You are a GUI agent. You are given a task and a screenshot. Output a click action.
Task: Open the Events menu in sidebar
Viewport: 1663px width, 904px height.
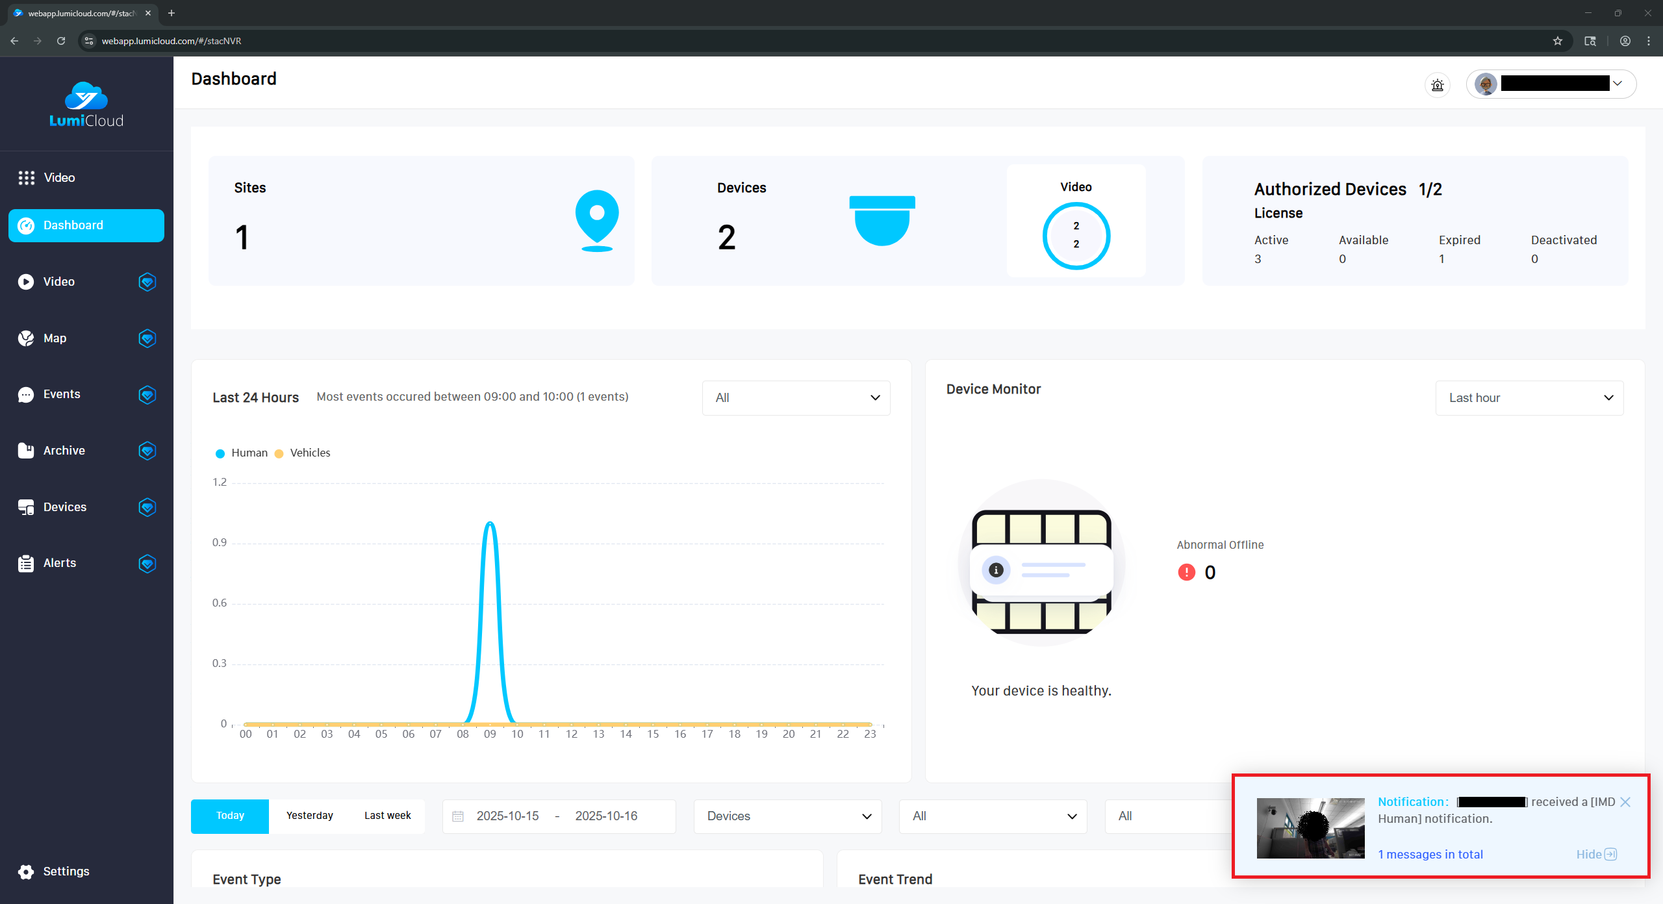click(62, 394)
